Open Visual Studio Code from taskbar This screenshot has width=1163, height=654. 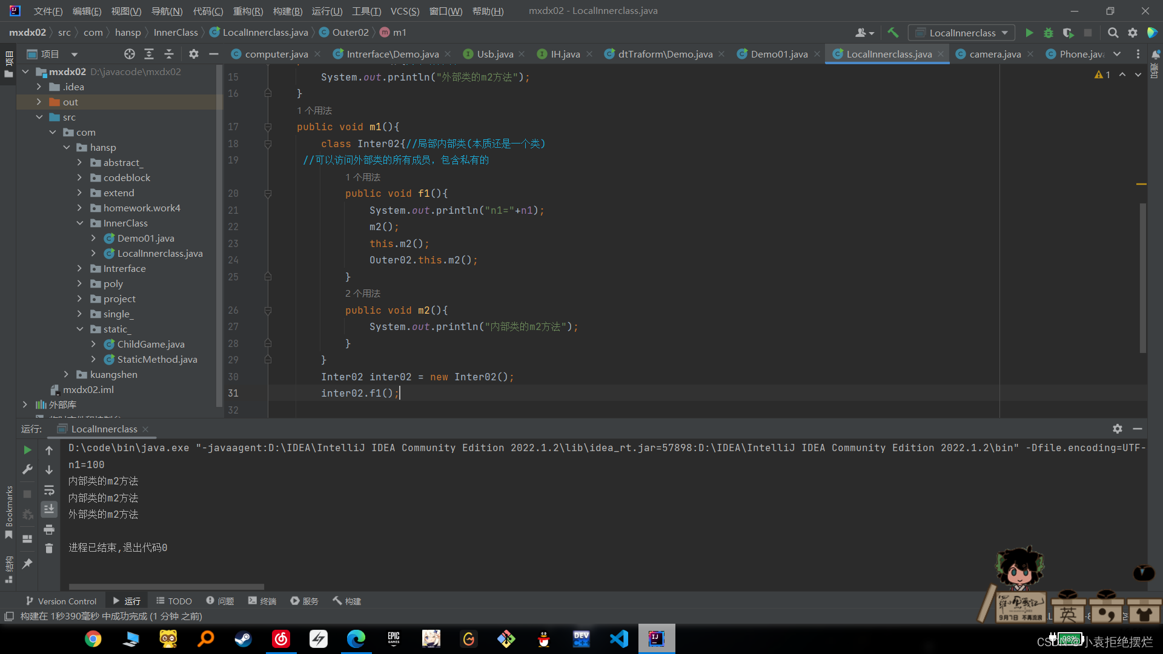click(x=619, y=639)
